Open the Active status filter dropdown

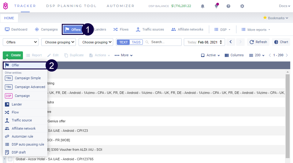(210, 55)
